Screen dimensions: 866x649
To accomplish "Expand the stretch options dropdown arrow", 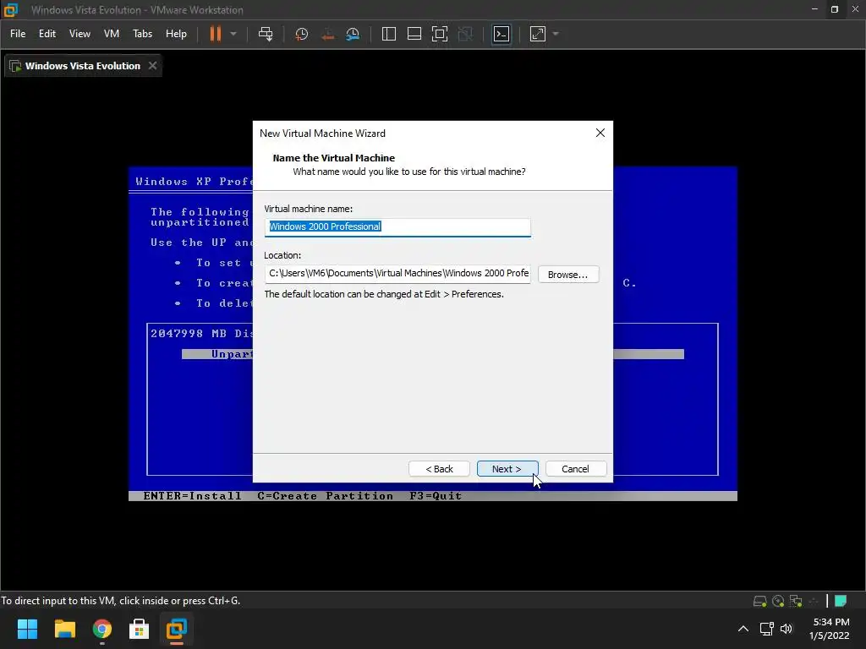I will (556, 34).
